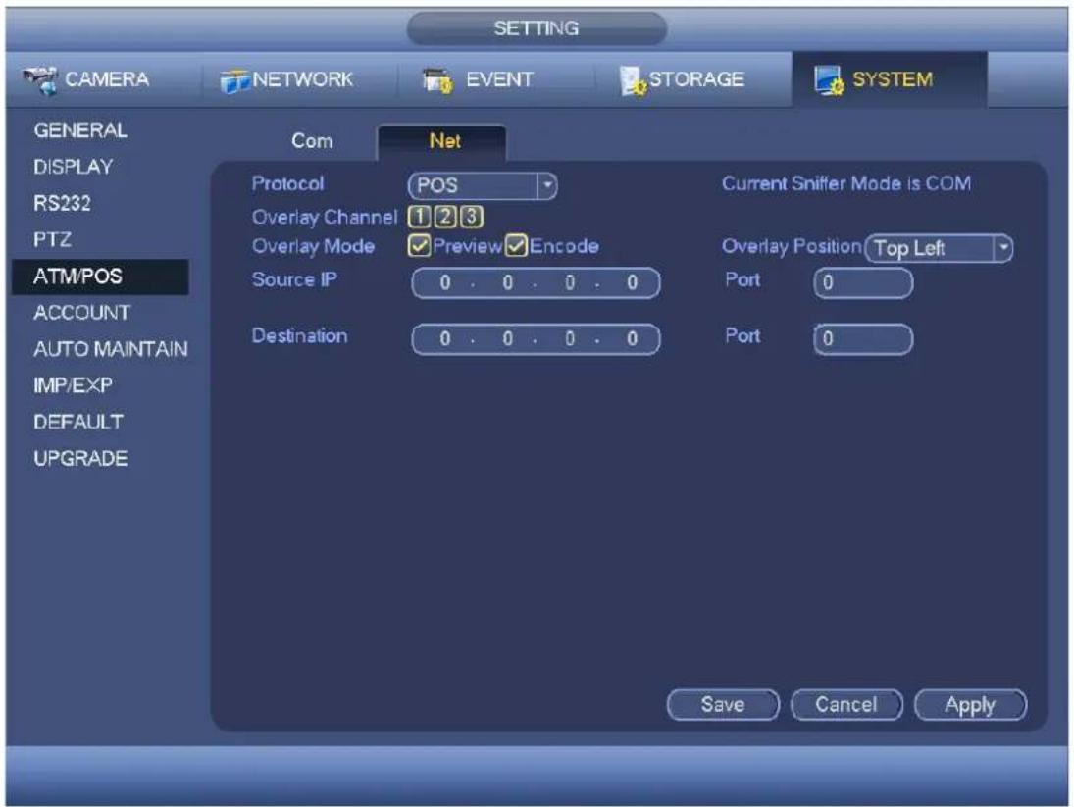Open AUTO MAINTAIN in the sidebar

tap(110, 349)
